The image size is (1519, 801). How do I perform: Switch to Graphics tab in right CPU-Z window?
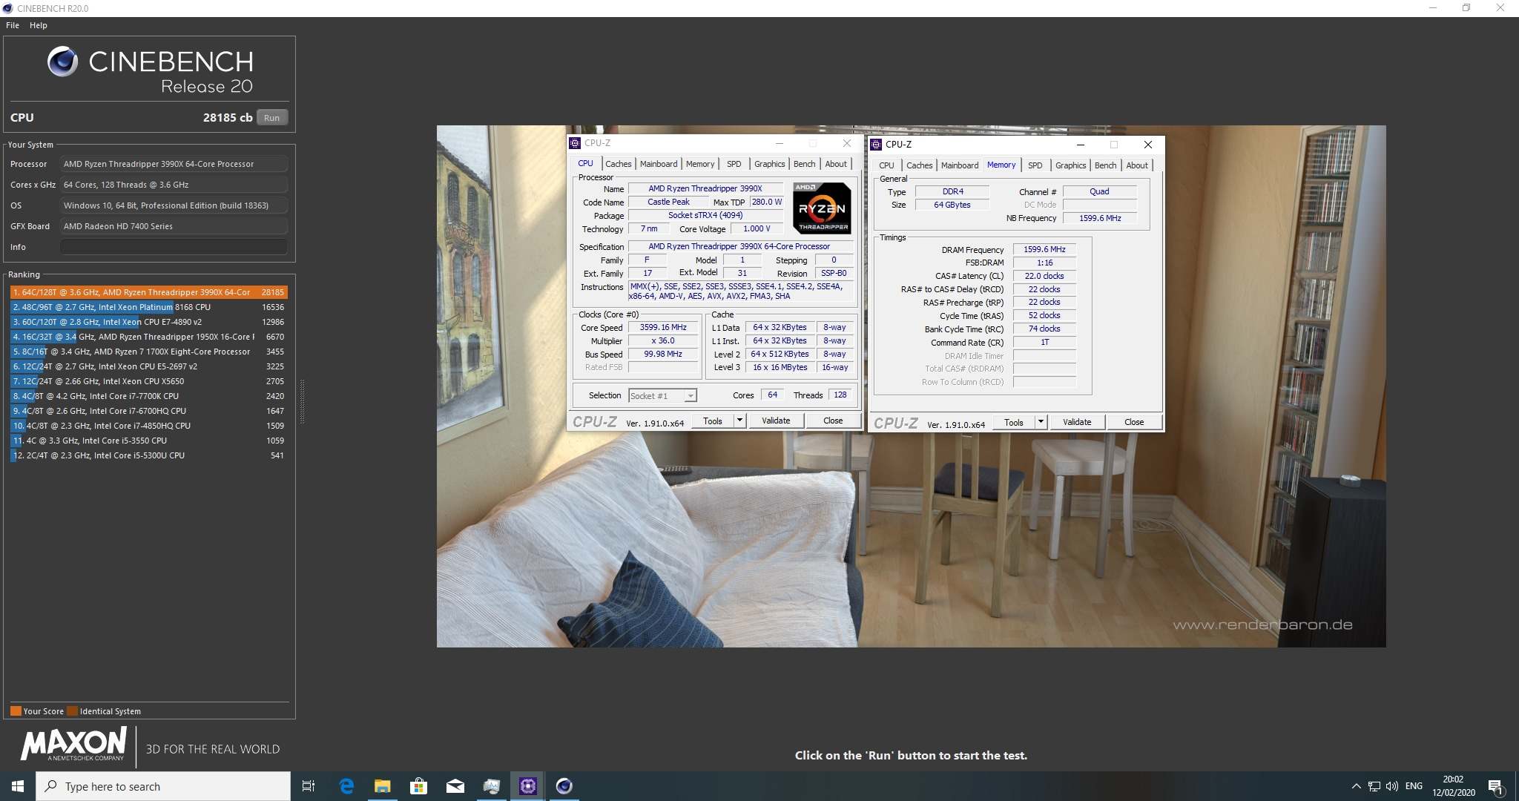pos(1070,165)
